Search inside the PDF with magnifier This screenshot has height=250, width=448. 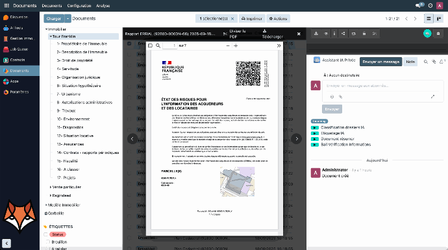[x=158, y=45]
